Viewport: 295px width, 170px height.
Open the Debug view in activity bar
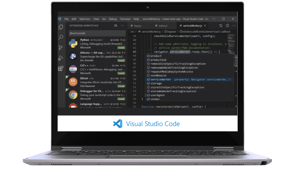click(60, 58)
